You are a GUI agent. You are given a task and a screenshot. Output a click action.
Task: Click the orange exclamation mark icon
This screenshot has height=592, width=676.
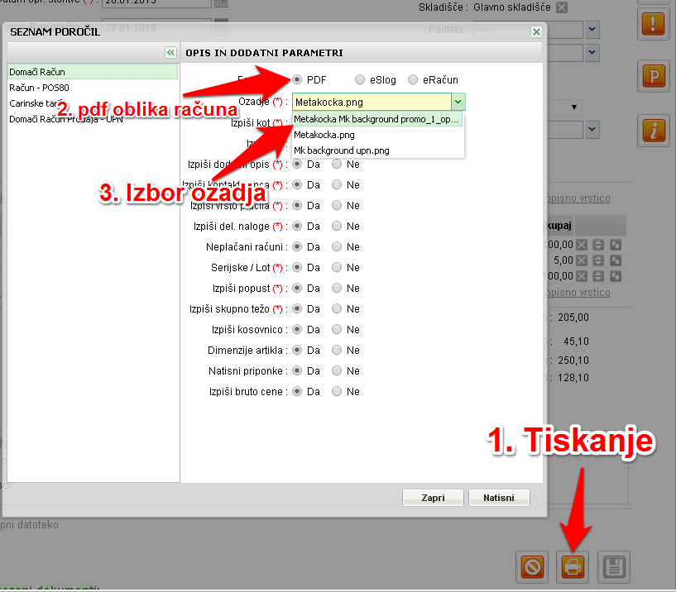(653, 24)
